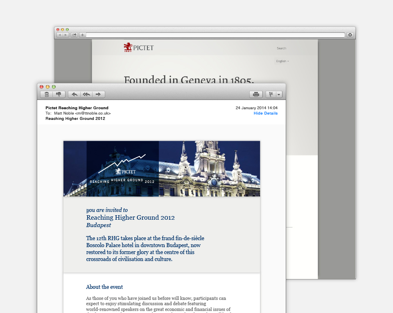Forward the message
This screenshot has height=313, width=393.
tap(98, 94)
